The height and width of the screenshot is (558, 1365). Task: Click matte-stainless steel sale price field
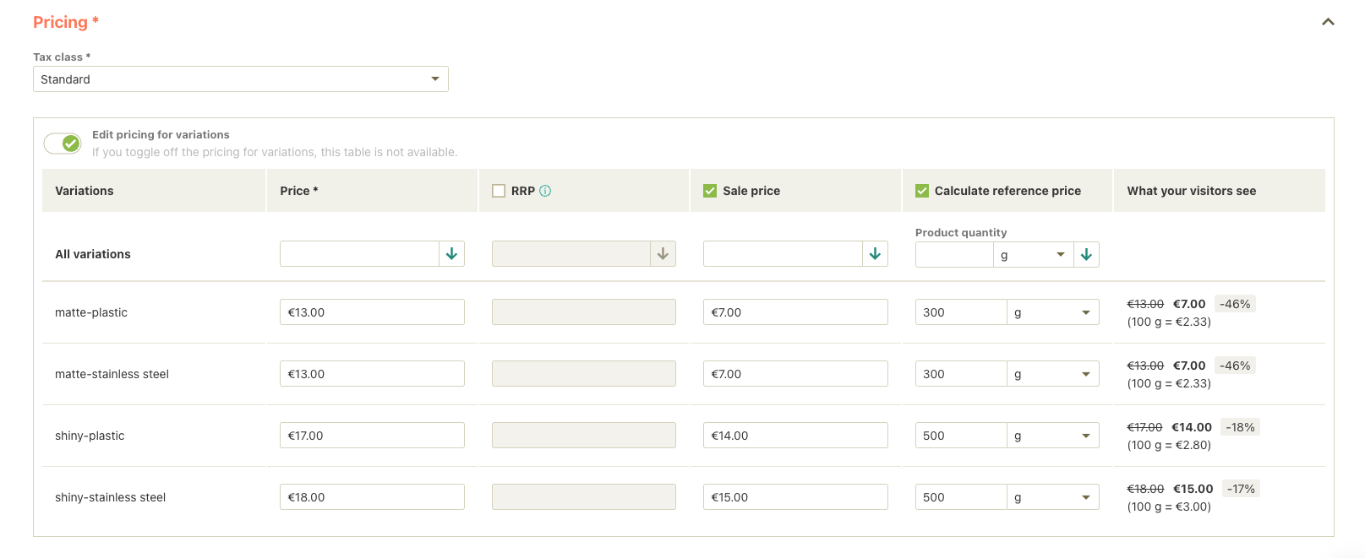click(795, 374)
